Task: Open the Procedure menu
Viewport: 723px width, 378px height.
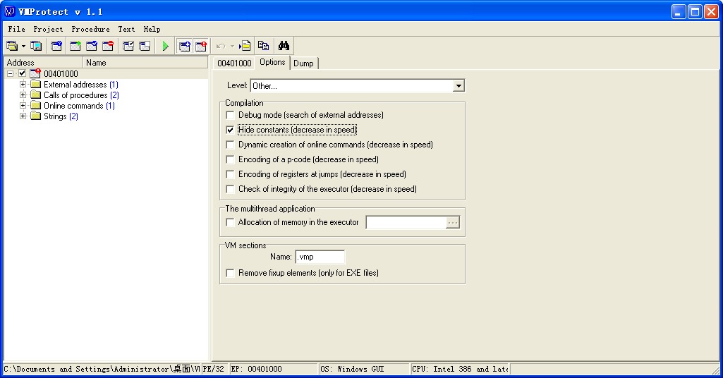Action: [x=90, y=29]
